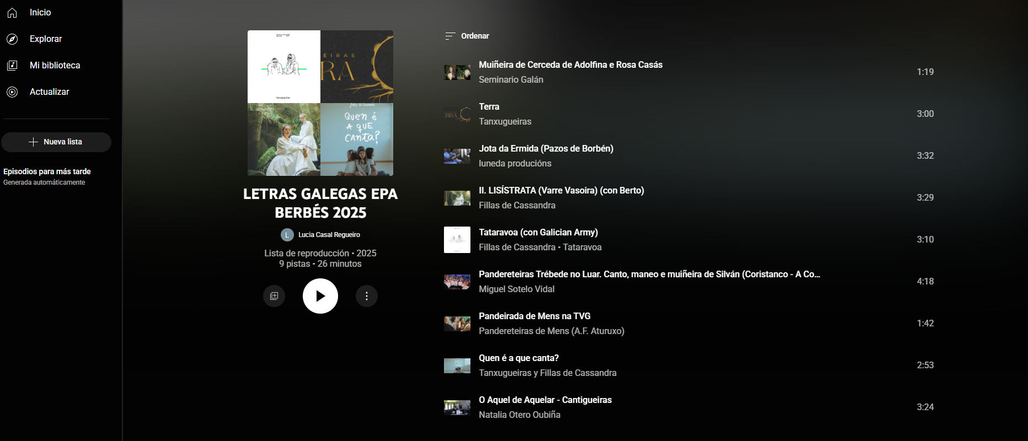The image size is (1028, 441).
Task: Select Pandeirada de Mens na TVG title
Action: point(534,316)
